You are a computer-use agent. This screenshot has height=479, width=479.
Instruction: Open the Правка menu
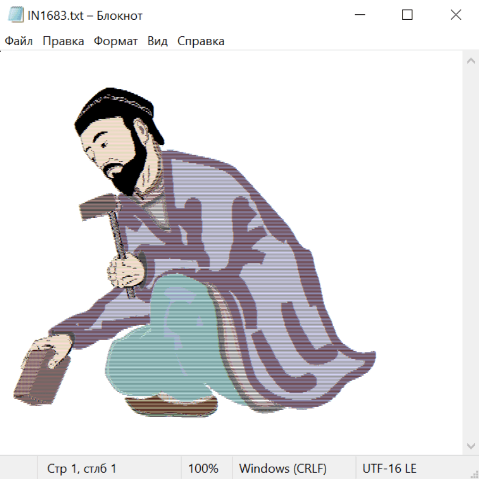pyautogui.click(x=63, y=41)
